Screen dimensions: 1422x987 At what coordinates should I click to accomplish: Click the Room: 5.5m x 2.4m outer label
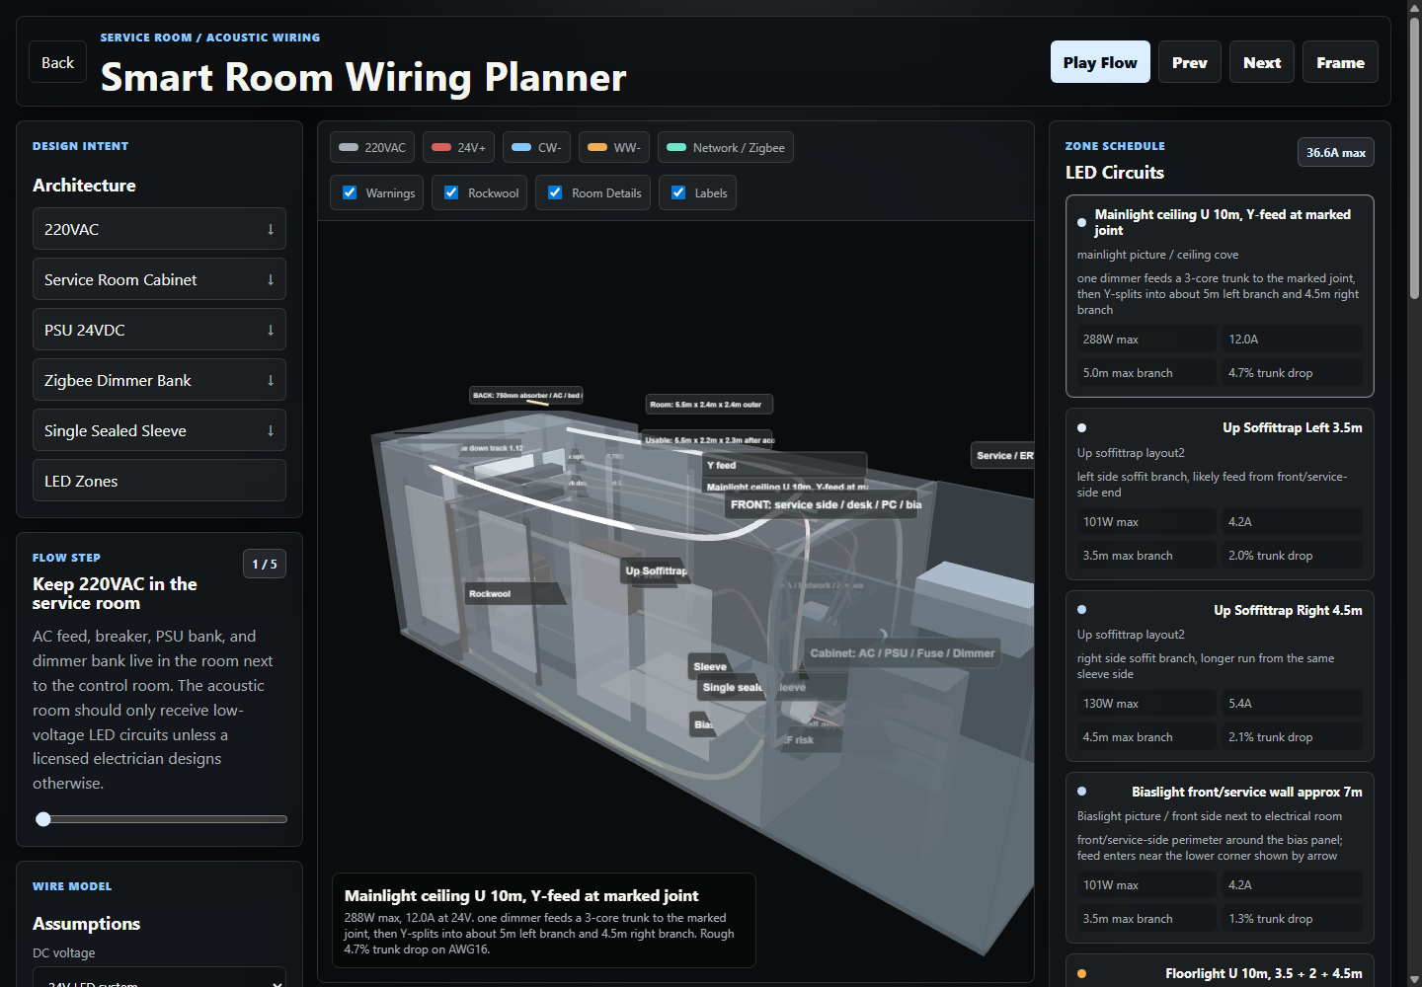(709, 404)
